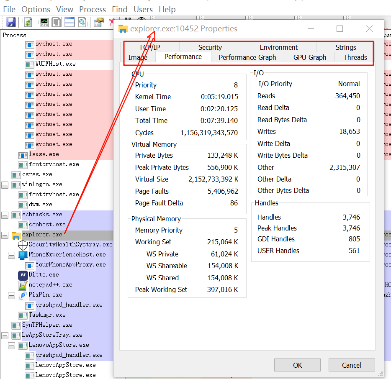Click the PixPin.exe icon in the process tree
391x379 pixels.
22,295
